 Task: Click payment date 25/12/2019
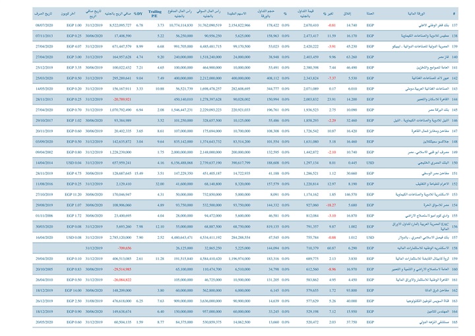click(44, 68)
